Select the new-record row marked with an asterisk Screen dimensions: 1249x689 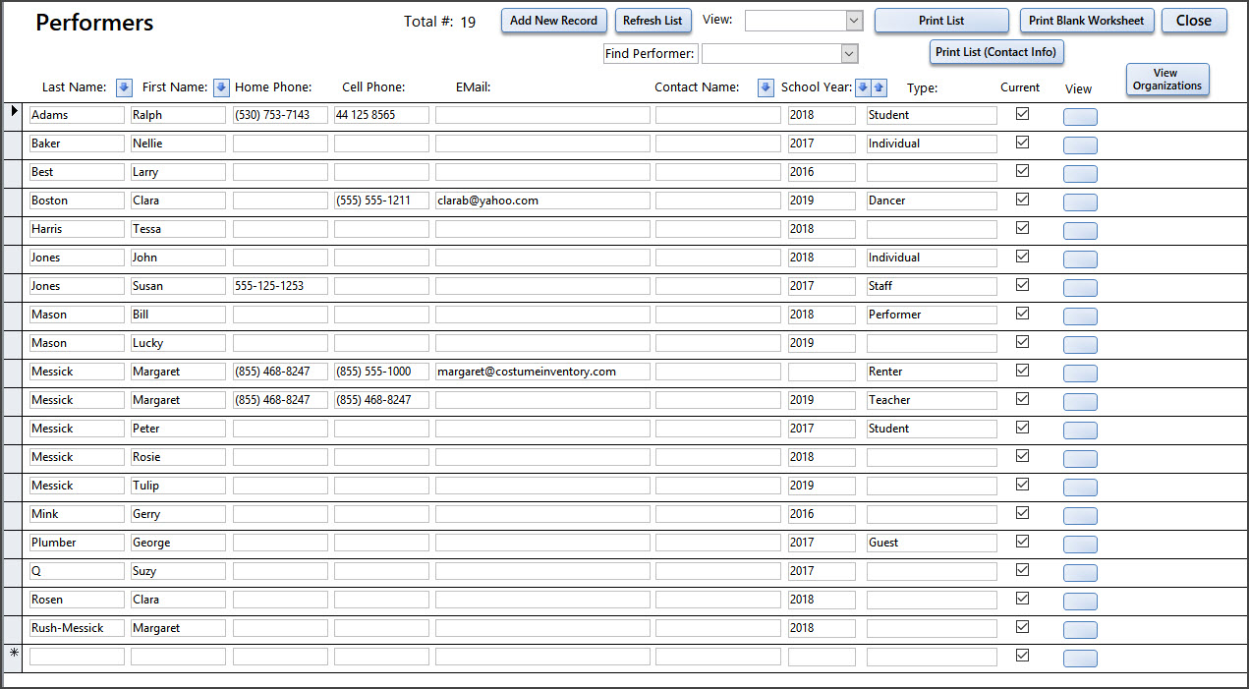tap(13, 657)
